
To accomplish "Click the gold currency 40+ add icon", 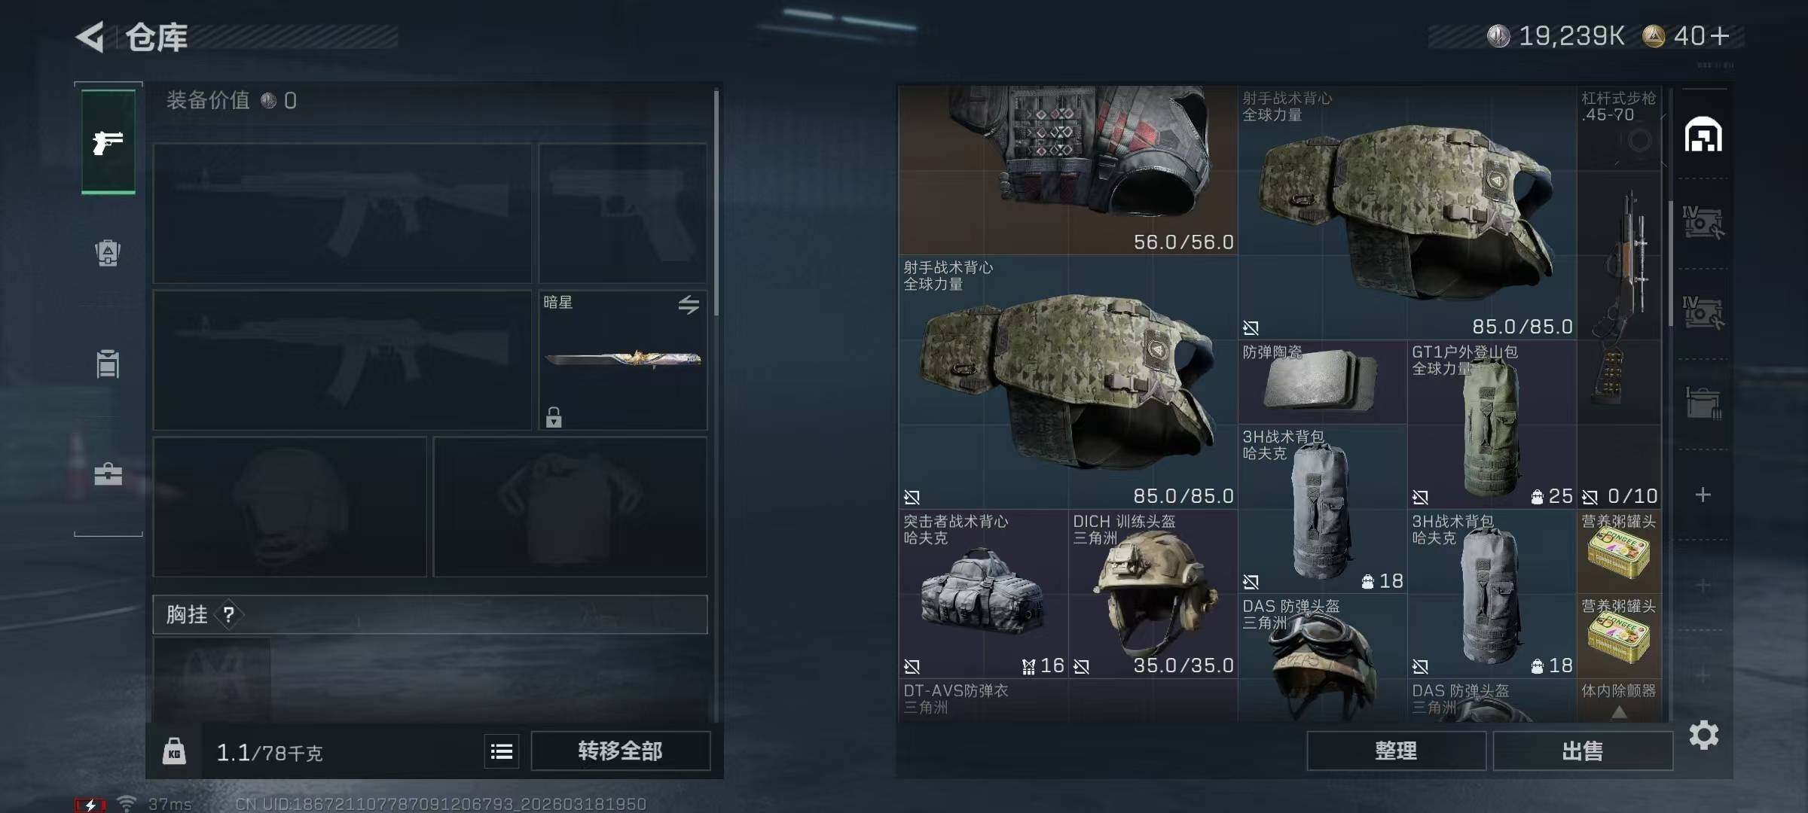I will pyautogui.click(x=1720, y=35).
